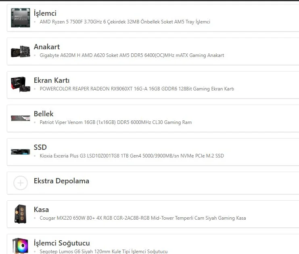The width and height of the screenshot is (299, 254).
Task: Click the Kioxia SSD product image
Action: (x=20, y=152)
